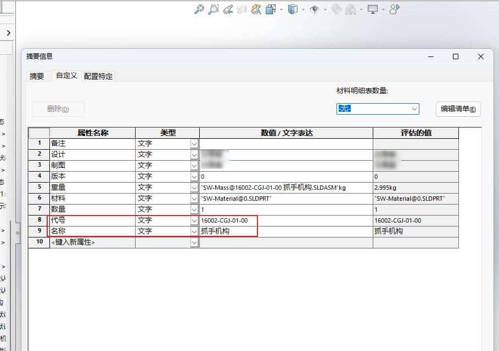The image size is (499, 351).
Task: Click the View Settings monitor icon
Action: [x=372, y=9]
